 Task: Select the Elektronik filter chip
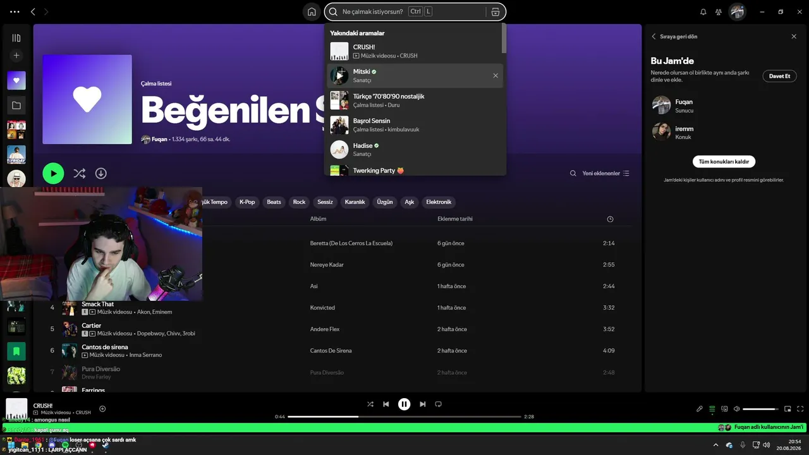(439, 202)
